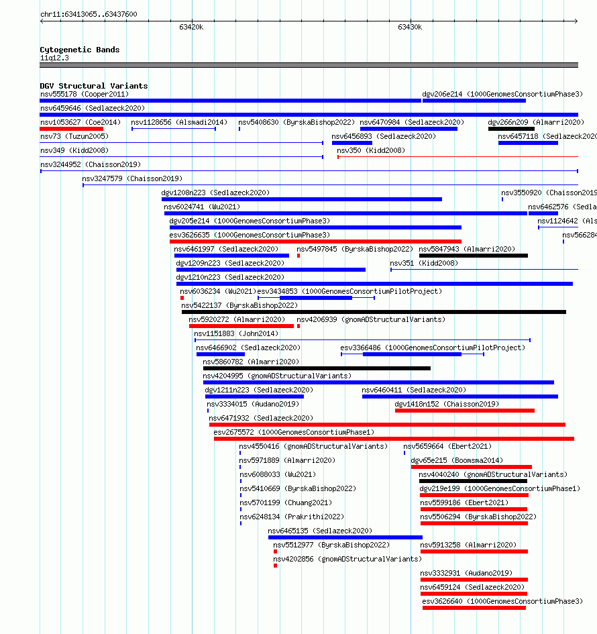This screenshot has height=634, width=597.
Task: Select the nsv351 (Kidd2008) label
Action: (x=424, y=263)
